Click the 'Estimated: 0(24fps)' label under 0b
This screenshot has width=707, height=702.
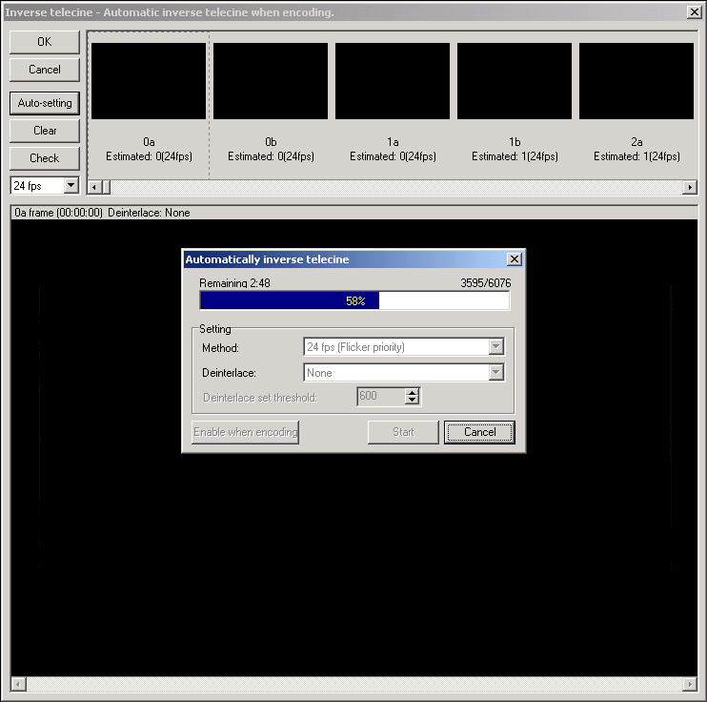[x=271, y=156]
